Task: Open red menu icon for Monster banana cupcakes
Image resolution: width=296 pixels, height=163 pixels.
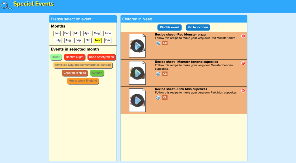Action: point(243,63)
